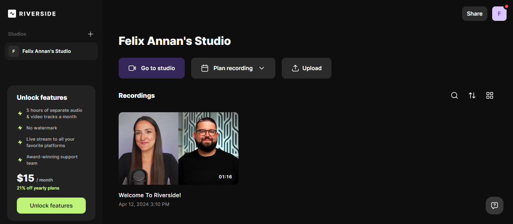Open the Welcome To Riverside thumbnail
513x224 pixels.
178,148
